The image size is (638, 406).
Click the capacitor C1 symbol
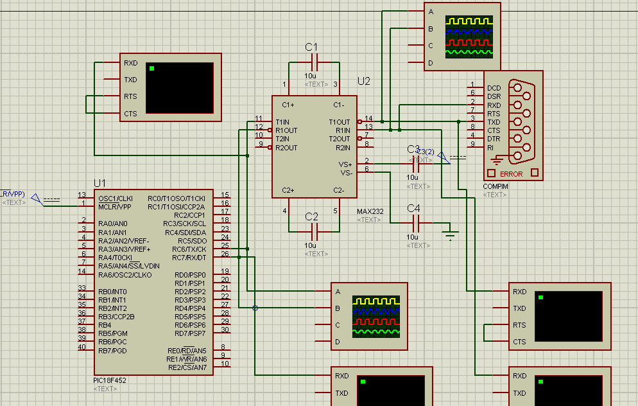tap(314, 62)
